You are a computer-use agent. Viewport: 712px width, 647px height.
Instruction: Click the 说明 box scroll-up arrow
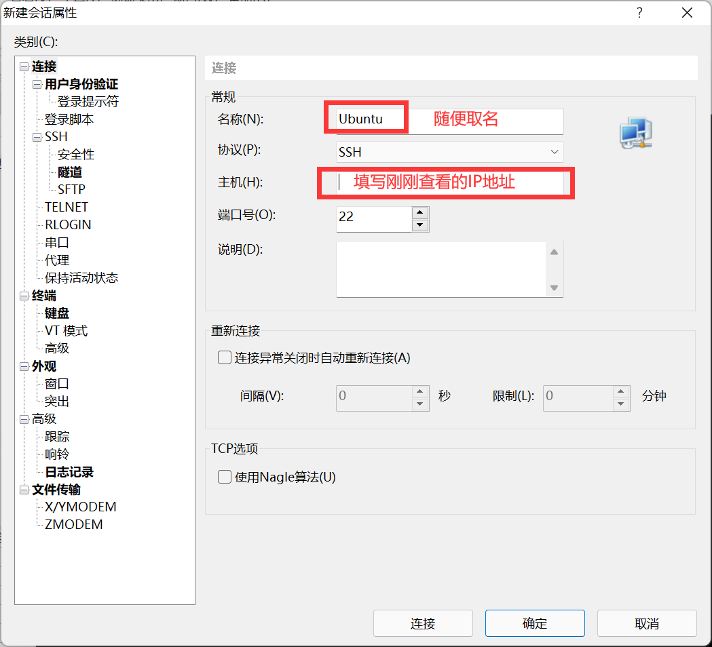tap(554, 252)
